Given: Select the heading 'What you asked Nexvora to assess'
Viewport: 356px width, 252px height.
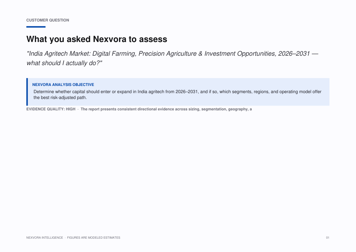Looking at the screenshot, I should pos(97,39).
